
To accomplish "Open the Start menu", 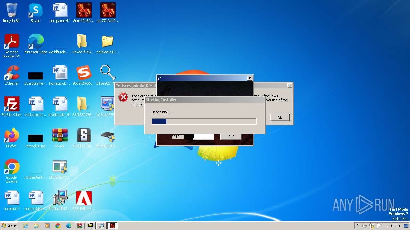I will [x=9, y=226].
